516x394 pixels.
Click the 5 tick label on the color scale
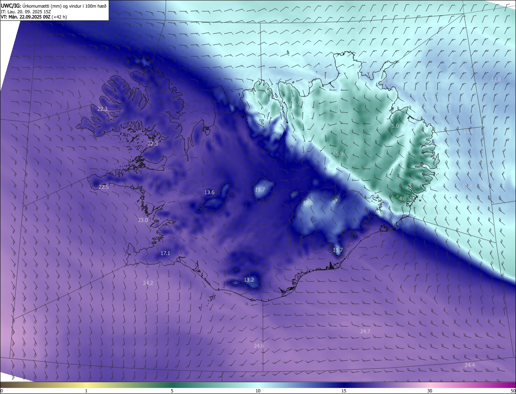pos(172,391)
